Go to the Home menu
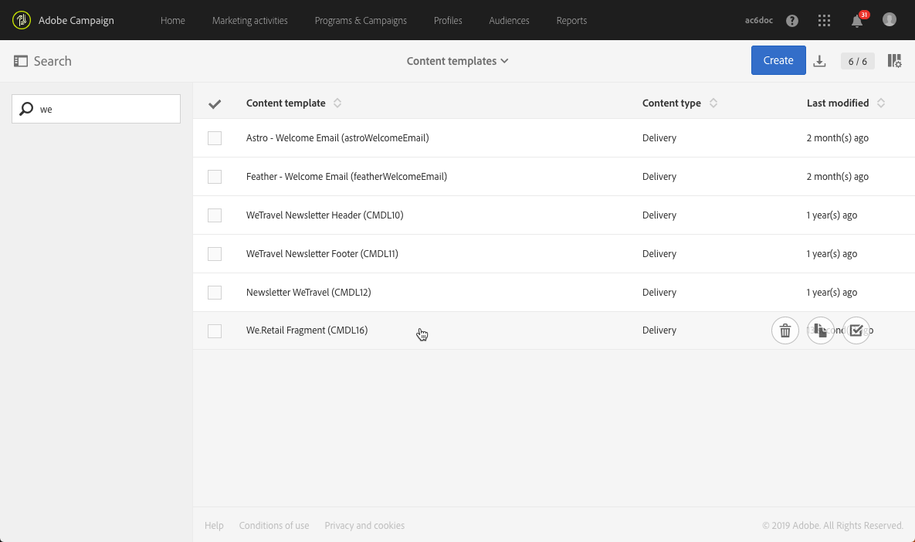The height and width of the screenshot is (542, 915). [173, 20]
